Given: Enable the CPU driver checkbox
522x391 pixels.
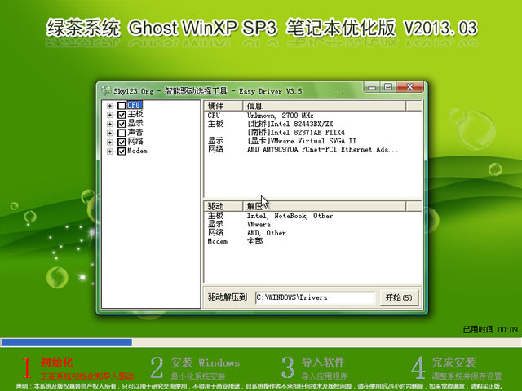Looking at the screenshot, I should click(x=122, y=106).
